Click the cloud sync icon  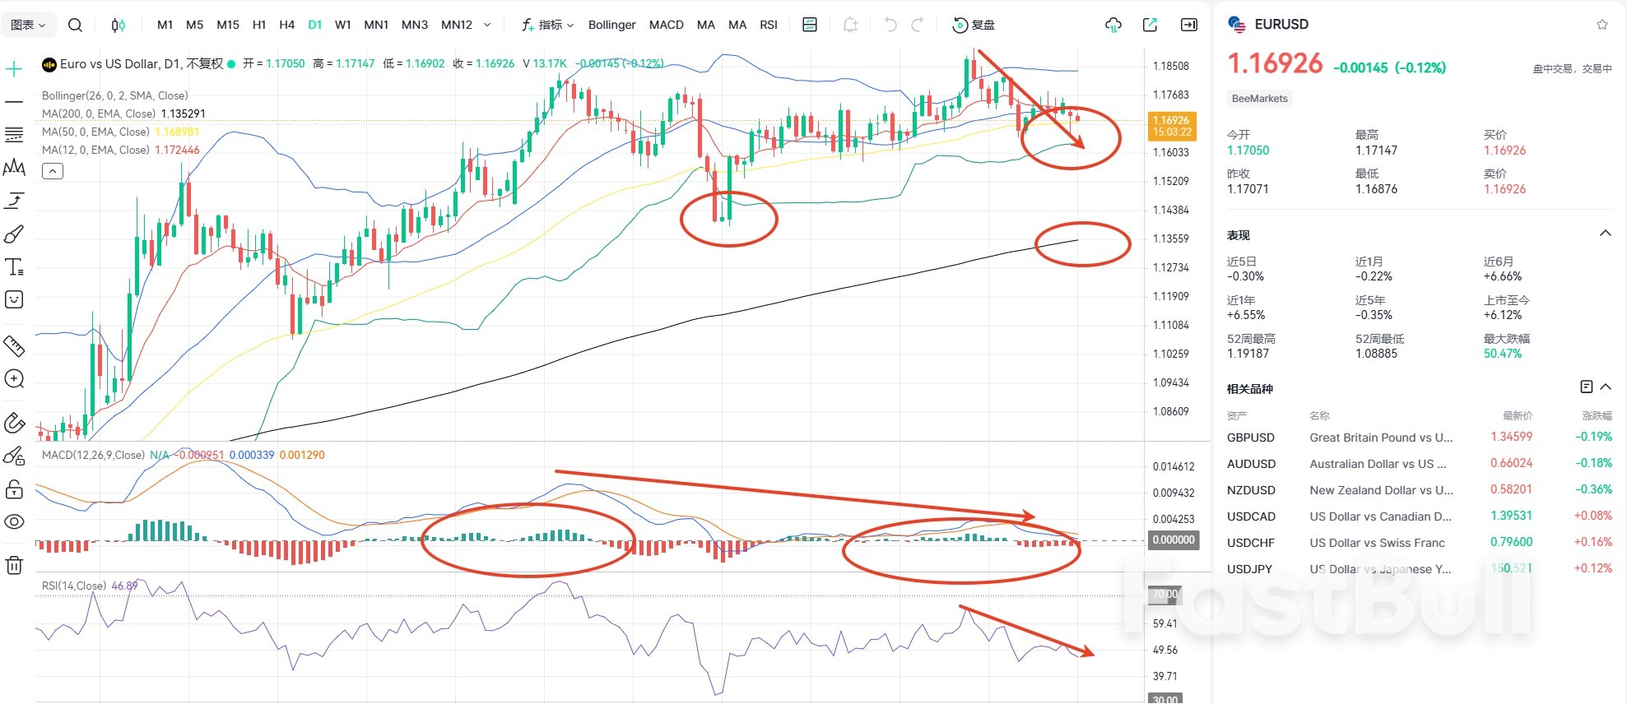pos(1113,25)
